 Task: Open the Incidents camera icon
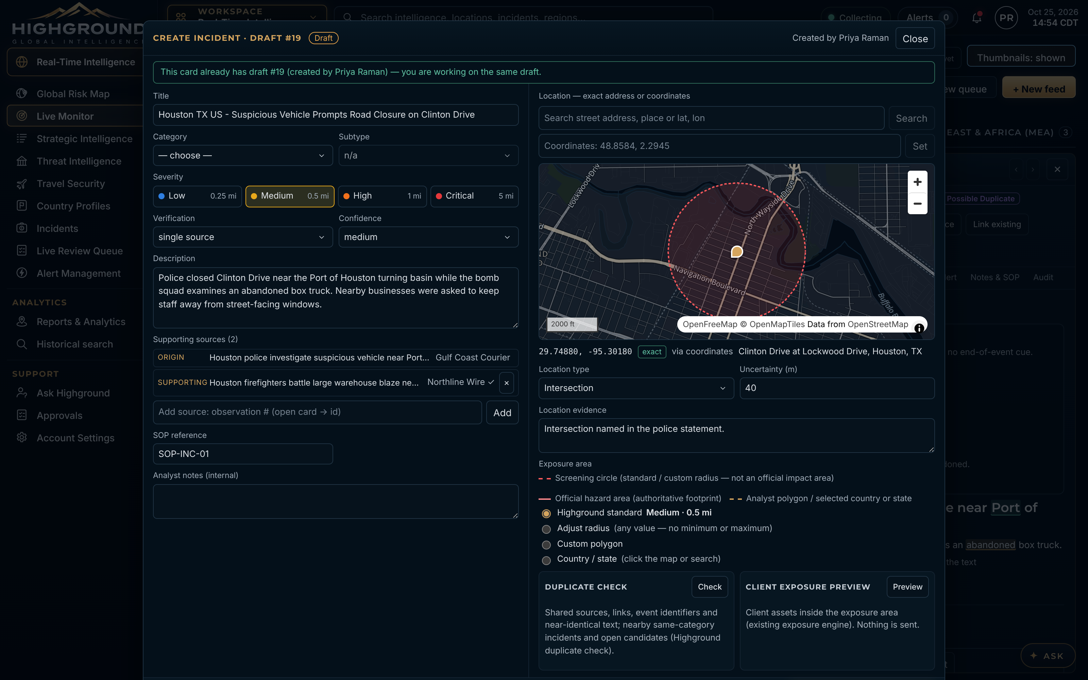(21, 228)
